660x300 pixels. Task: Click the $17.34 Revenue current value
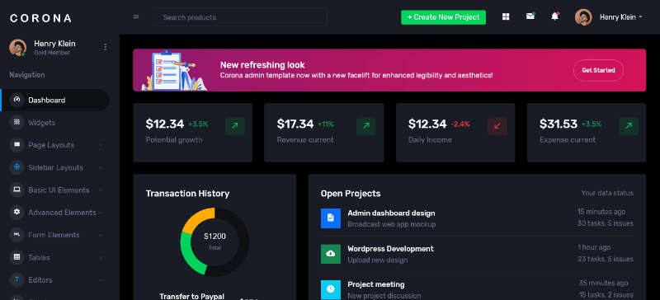click(x=295, y=124)
